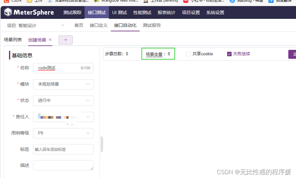Open the 报表统计 menu
Image resolution: width=296 pixels, height=178 pixels.
tap(167, 12)
